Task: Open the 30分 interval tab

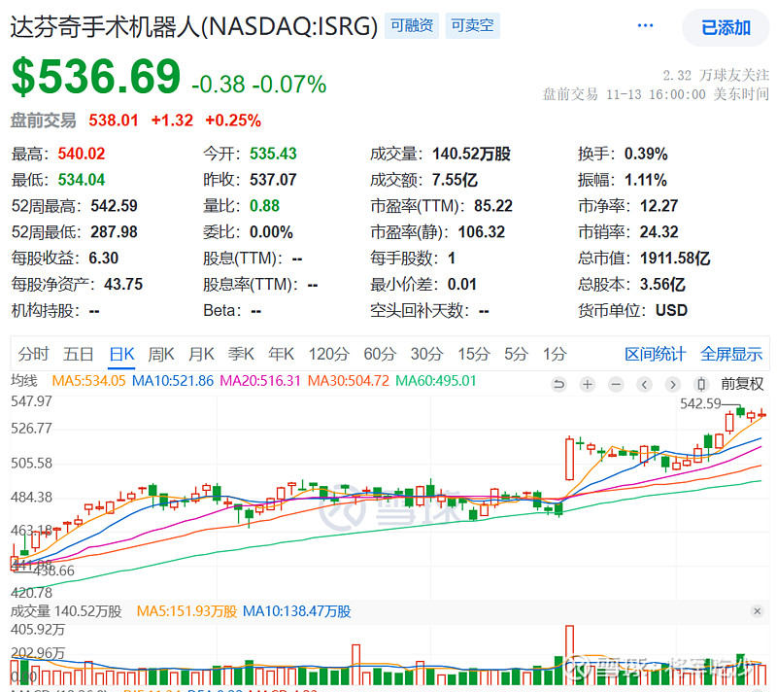Action: (426, 354)
